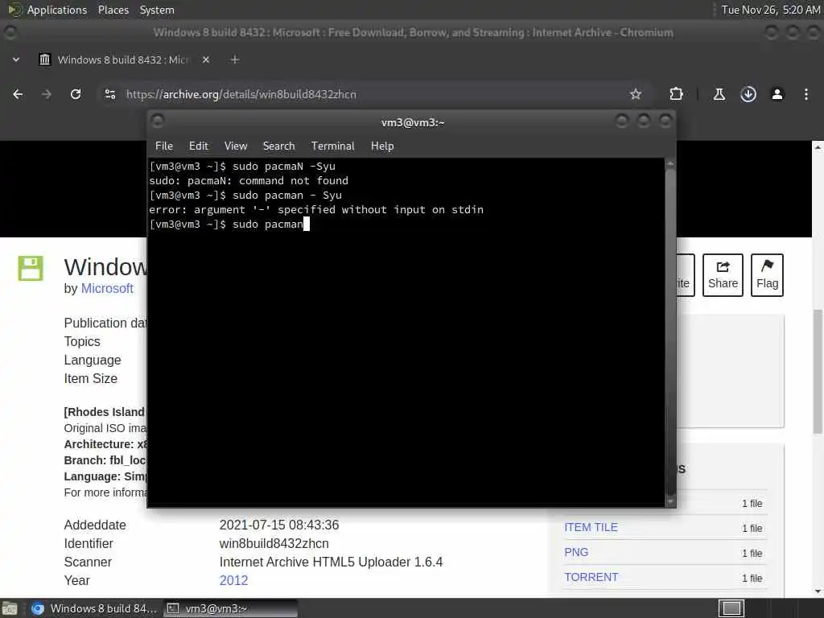The width and height of the screenshot is (824, 618).
Task: Open terminal Search menu
Action: 278,146
